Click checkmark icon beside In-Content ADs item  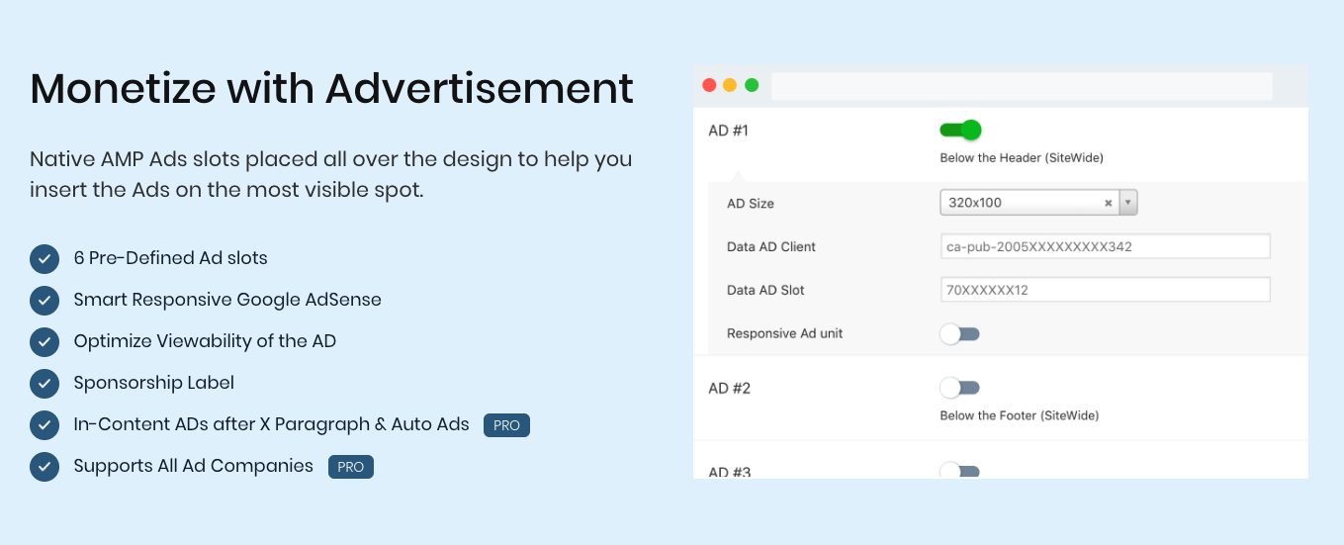coord(45,425)
